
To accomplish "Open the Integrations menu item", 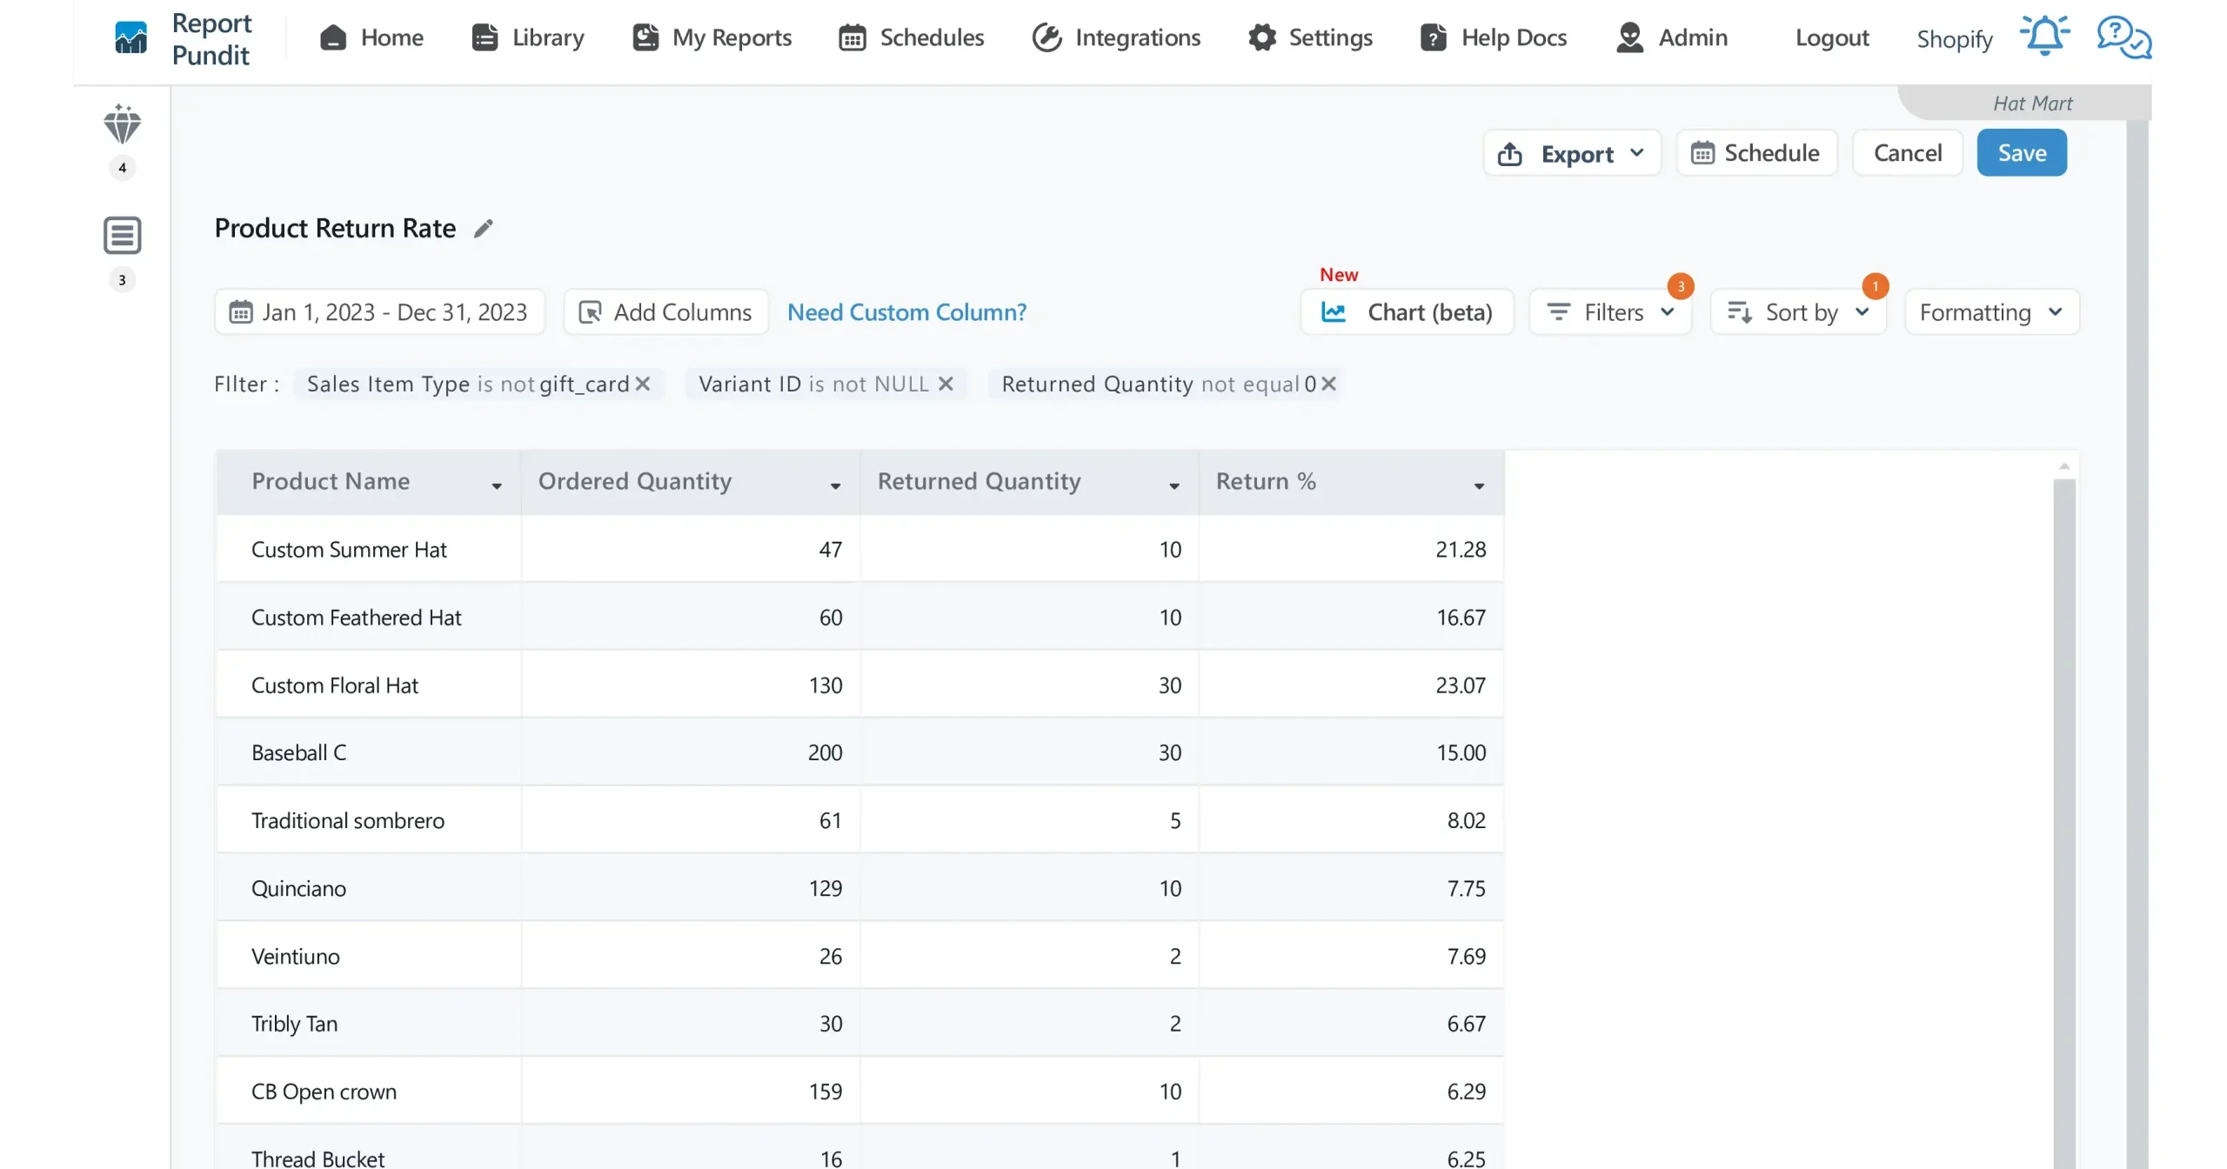I will (x=1116, y=37).
